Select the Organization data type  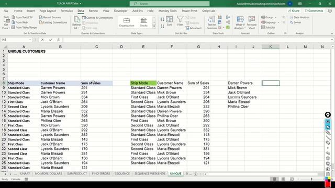point(127,22)
